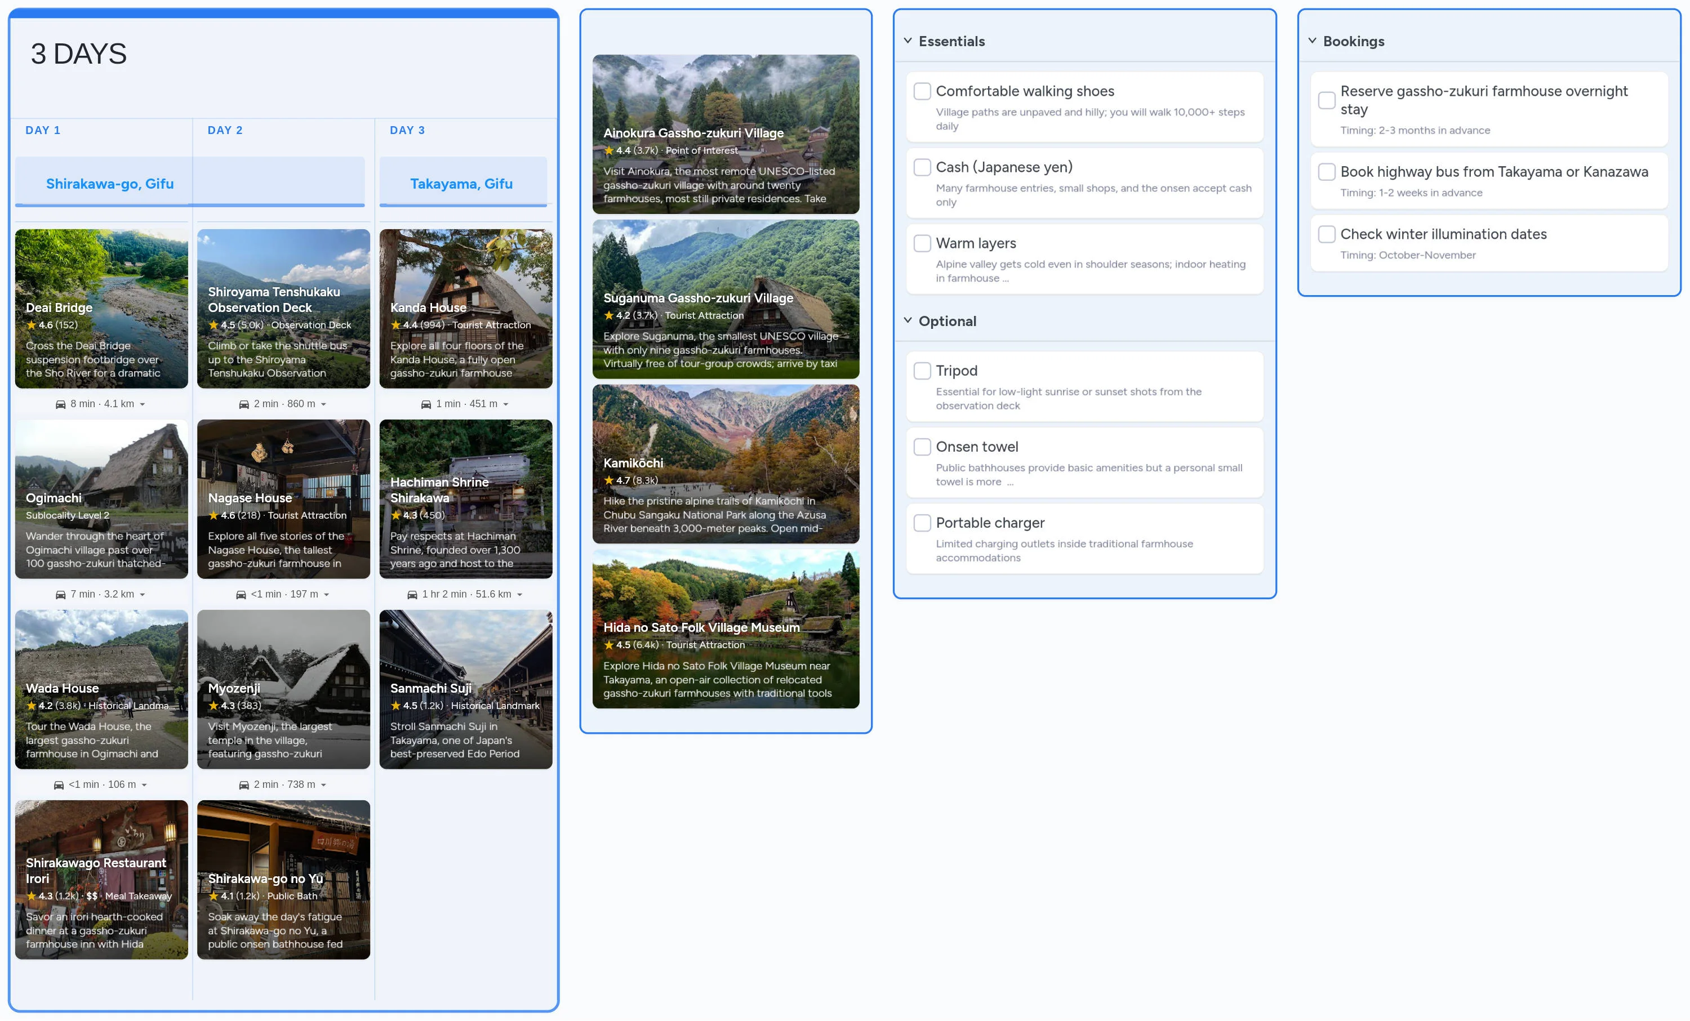Collapse the Essentials section

(x=908, y=41)
